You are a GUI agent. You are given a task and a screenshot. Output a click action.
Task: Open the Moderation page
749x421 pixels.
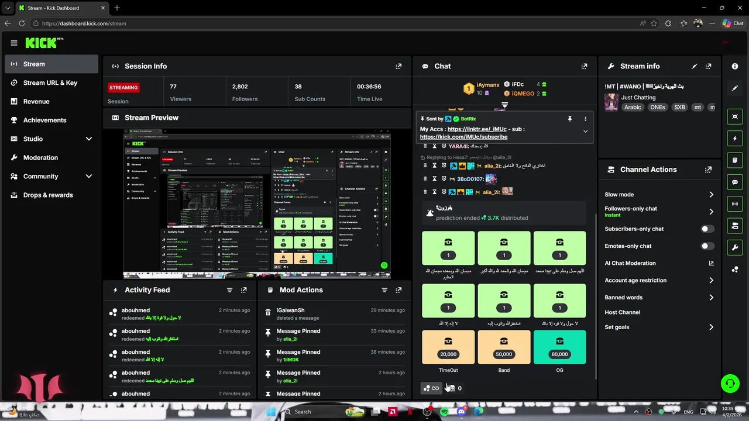51,158
